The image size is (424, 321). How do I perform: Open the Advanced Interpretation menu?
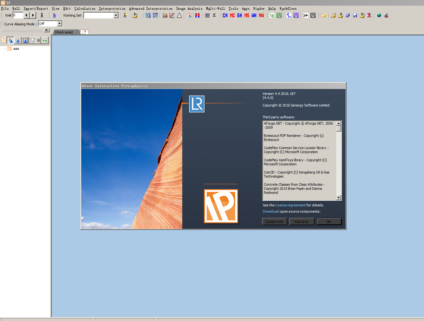click(x=151, y=9)
